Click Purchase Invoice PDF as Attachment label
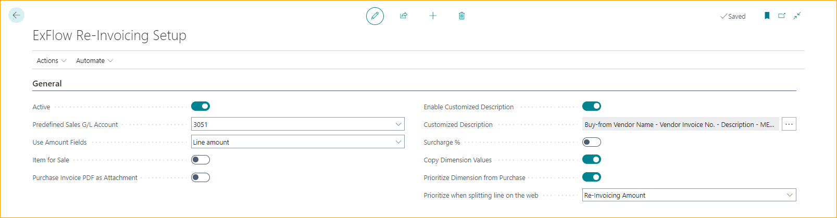This screenshot has height=218, width=837. pyautogui.click(x=85, y=177)
